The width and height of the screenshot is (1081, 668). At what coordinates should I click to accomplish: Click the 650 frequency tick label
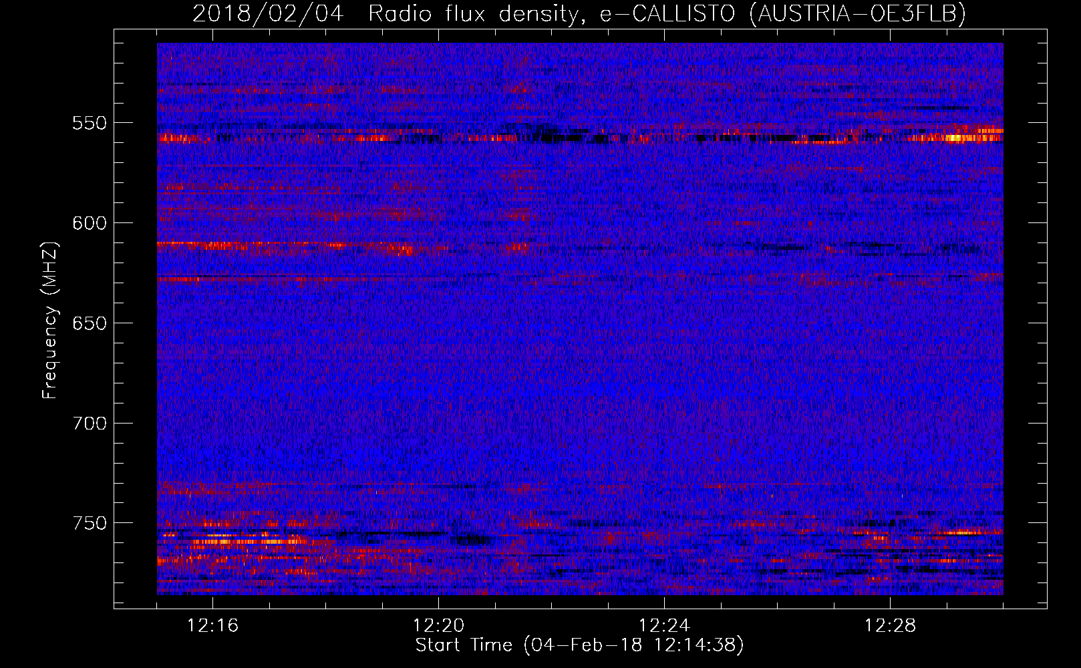(x=89, y=323)
